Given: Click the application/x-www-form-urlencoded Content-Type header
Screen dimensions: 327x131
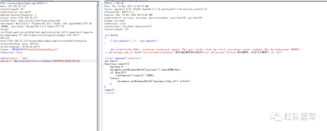Looking at the screenshot, I should point(30,21).
